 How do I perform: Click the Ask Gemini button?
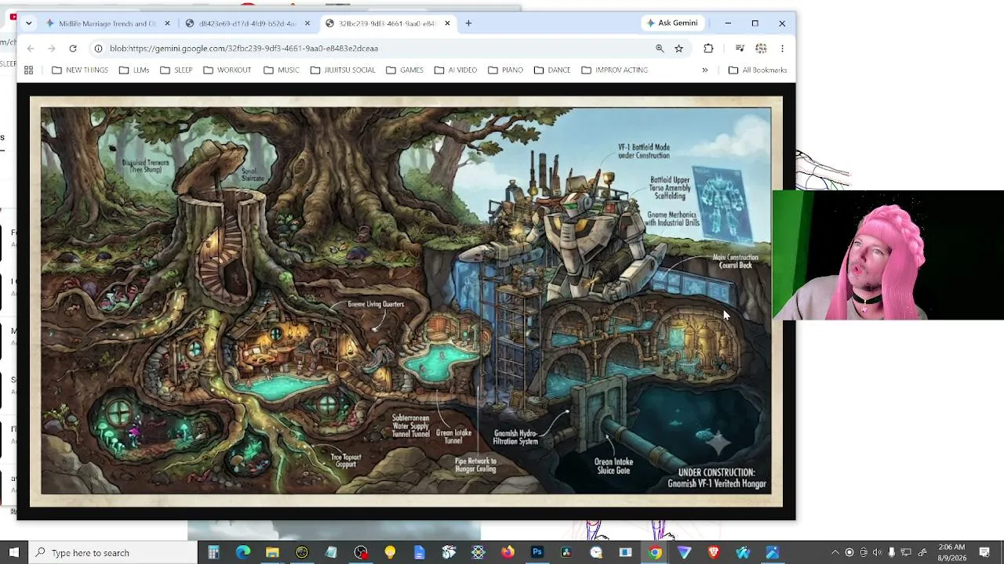(x=671, y=23)
